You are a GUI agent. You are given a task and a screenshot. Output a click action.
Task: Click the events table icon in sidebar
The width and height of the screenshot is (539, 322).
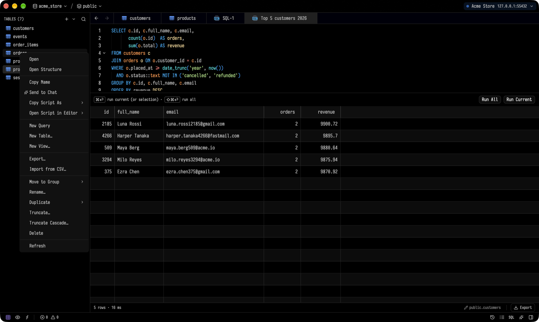[x=8, y=36]
